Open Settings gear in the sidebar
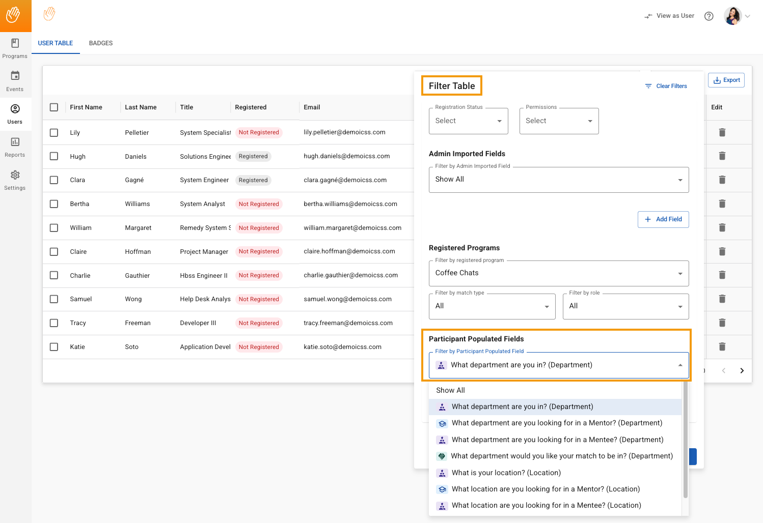This screenshot has width=763, height=523. [x=15, y=180]
